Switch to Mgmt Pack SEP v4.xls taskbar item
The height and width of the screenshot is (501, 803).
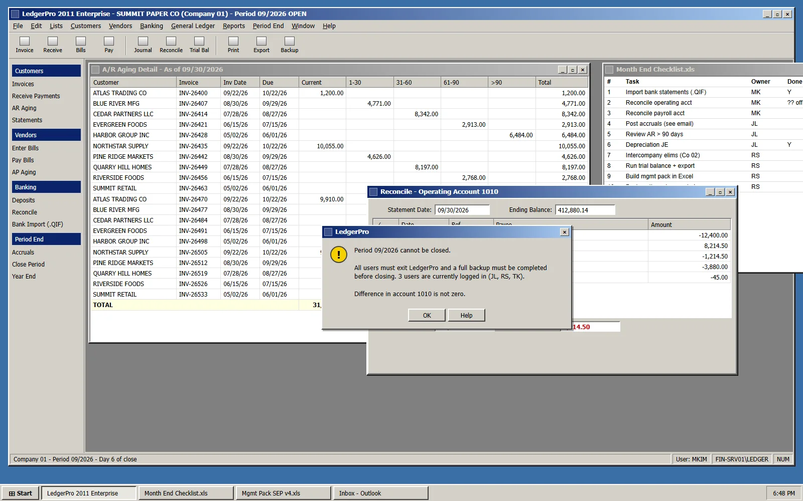click(x=284, y=493)
